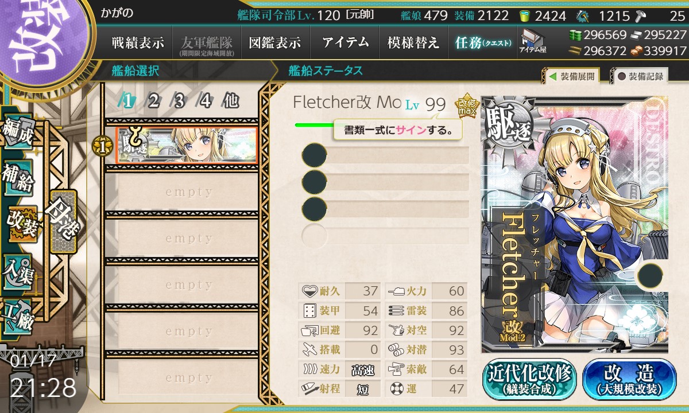Switch to fleet 3 tab
The width and height of the screenshot is (689, 413).
pos(179,101)
